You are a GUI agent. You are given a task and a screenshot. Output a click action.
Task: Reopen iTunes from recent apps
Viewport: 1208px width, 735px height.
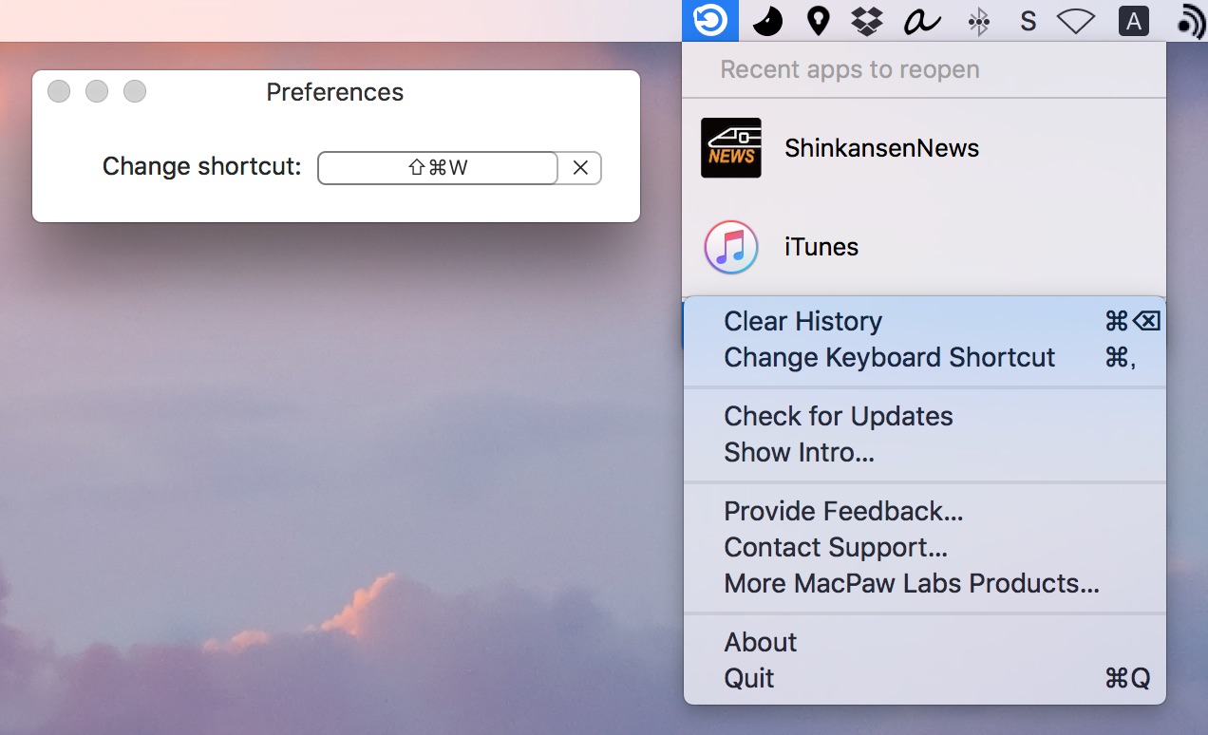924,247
